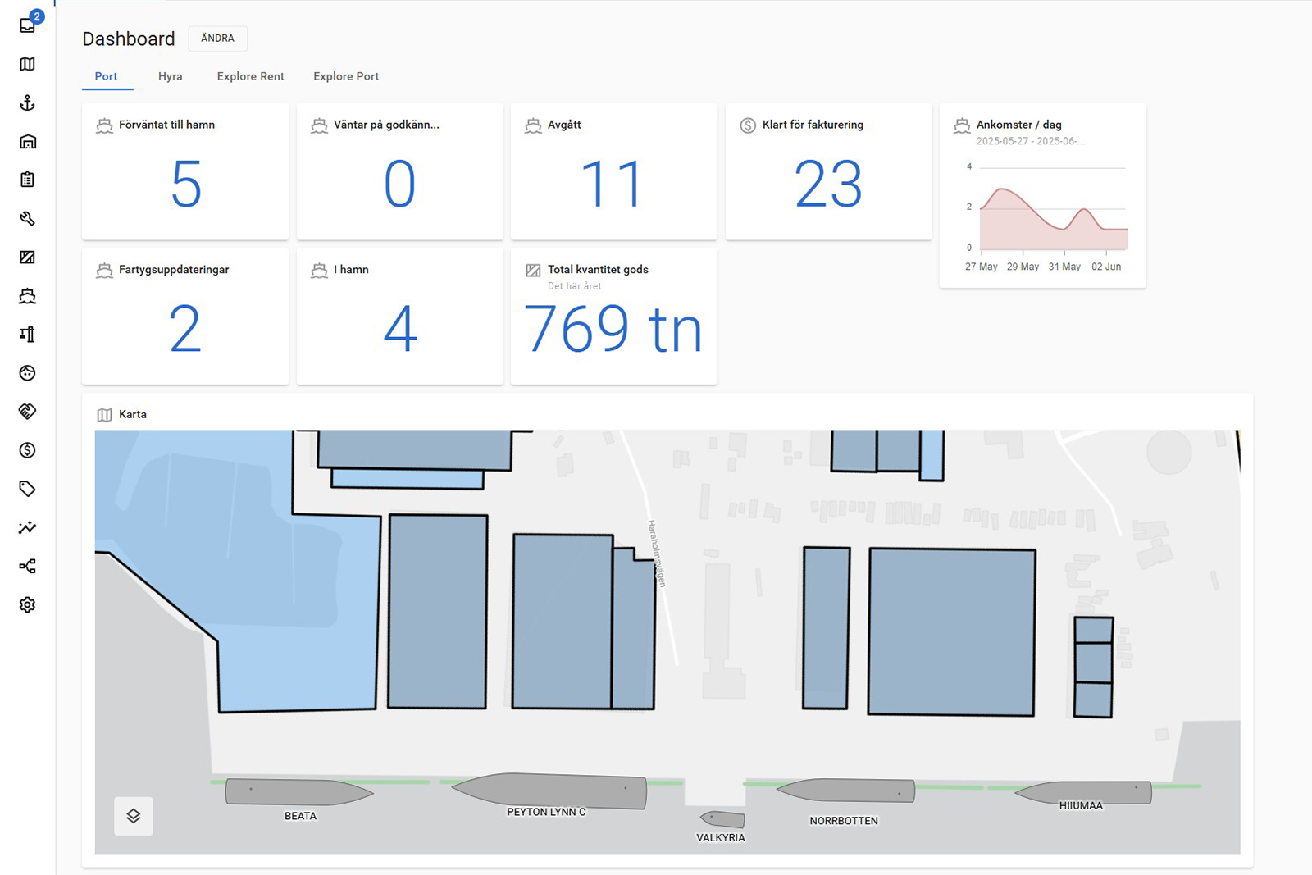Image resolution: width=1312 pixels, height=875 pixels.
Task: Open settings gear icon in sidebar
Action: click(x=28, y=604)
